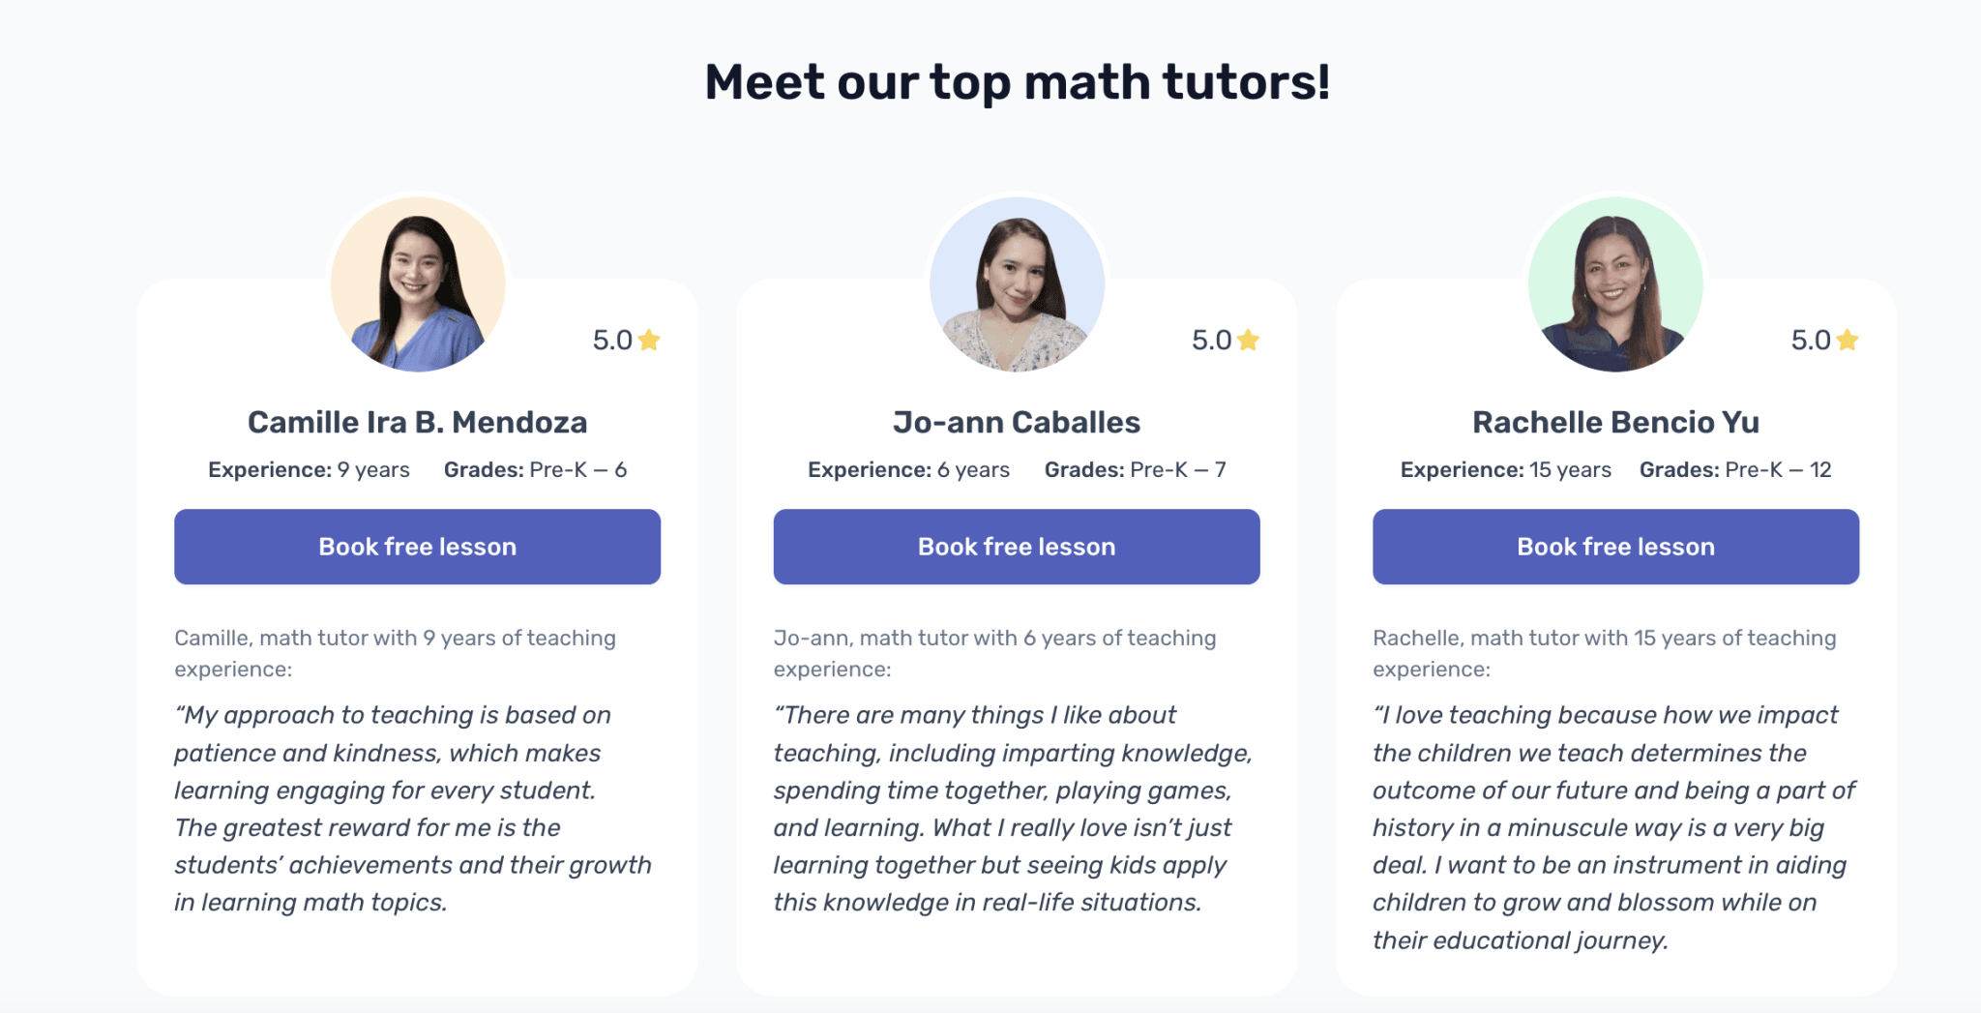Click Camille's teaching philosophy quote

[412, 808]
